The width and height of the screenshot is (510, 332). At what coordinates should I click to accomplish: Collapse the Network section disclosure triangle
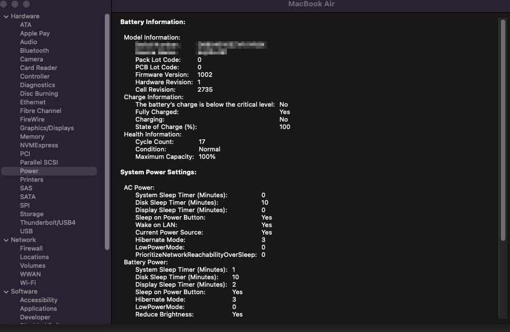[6, 240]
